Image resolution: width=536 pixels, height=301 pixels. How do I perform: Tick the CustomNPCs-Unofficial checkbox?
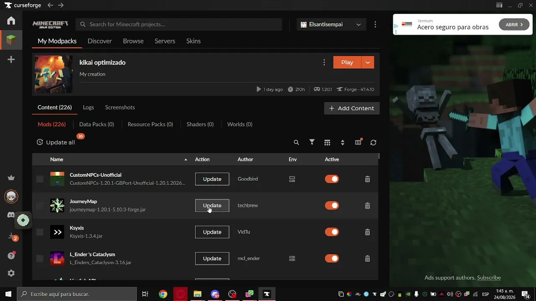[40, 179]
